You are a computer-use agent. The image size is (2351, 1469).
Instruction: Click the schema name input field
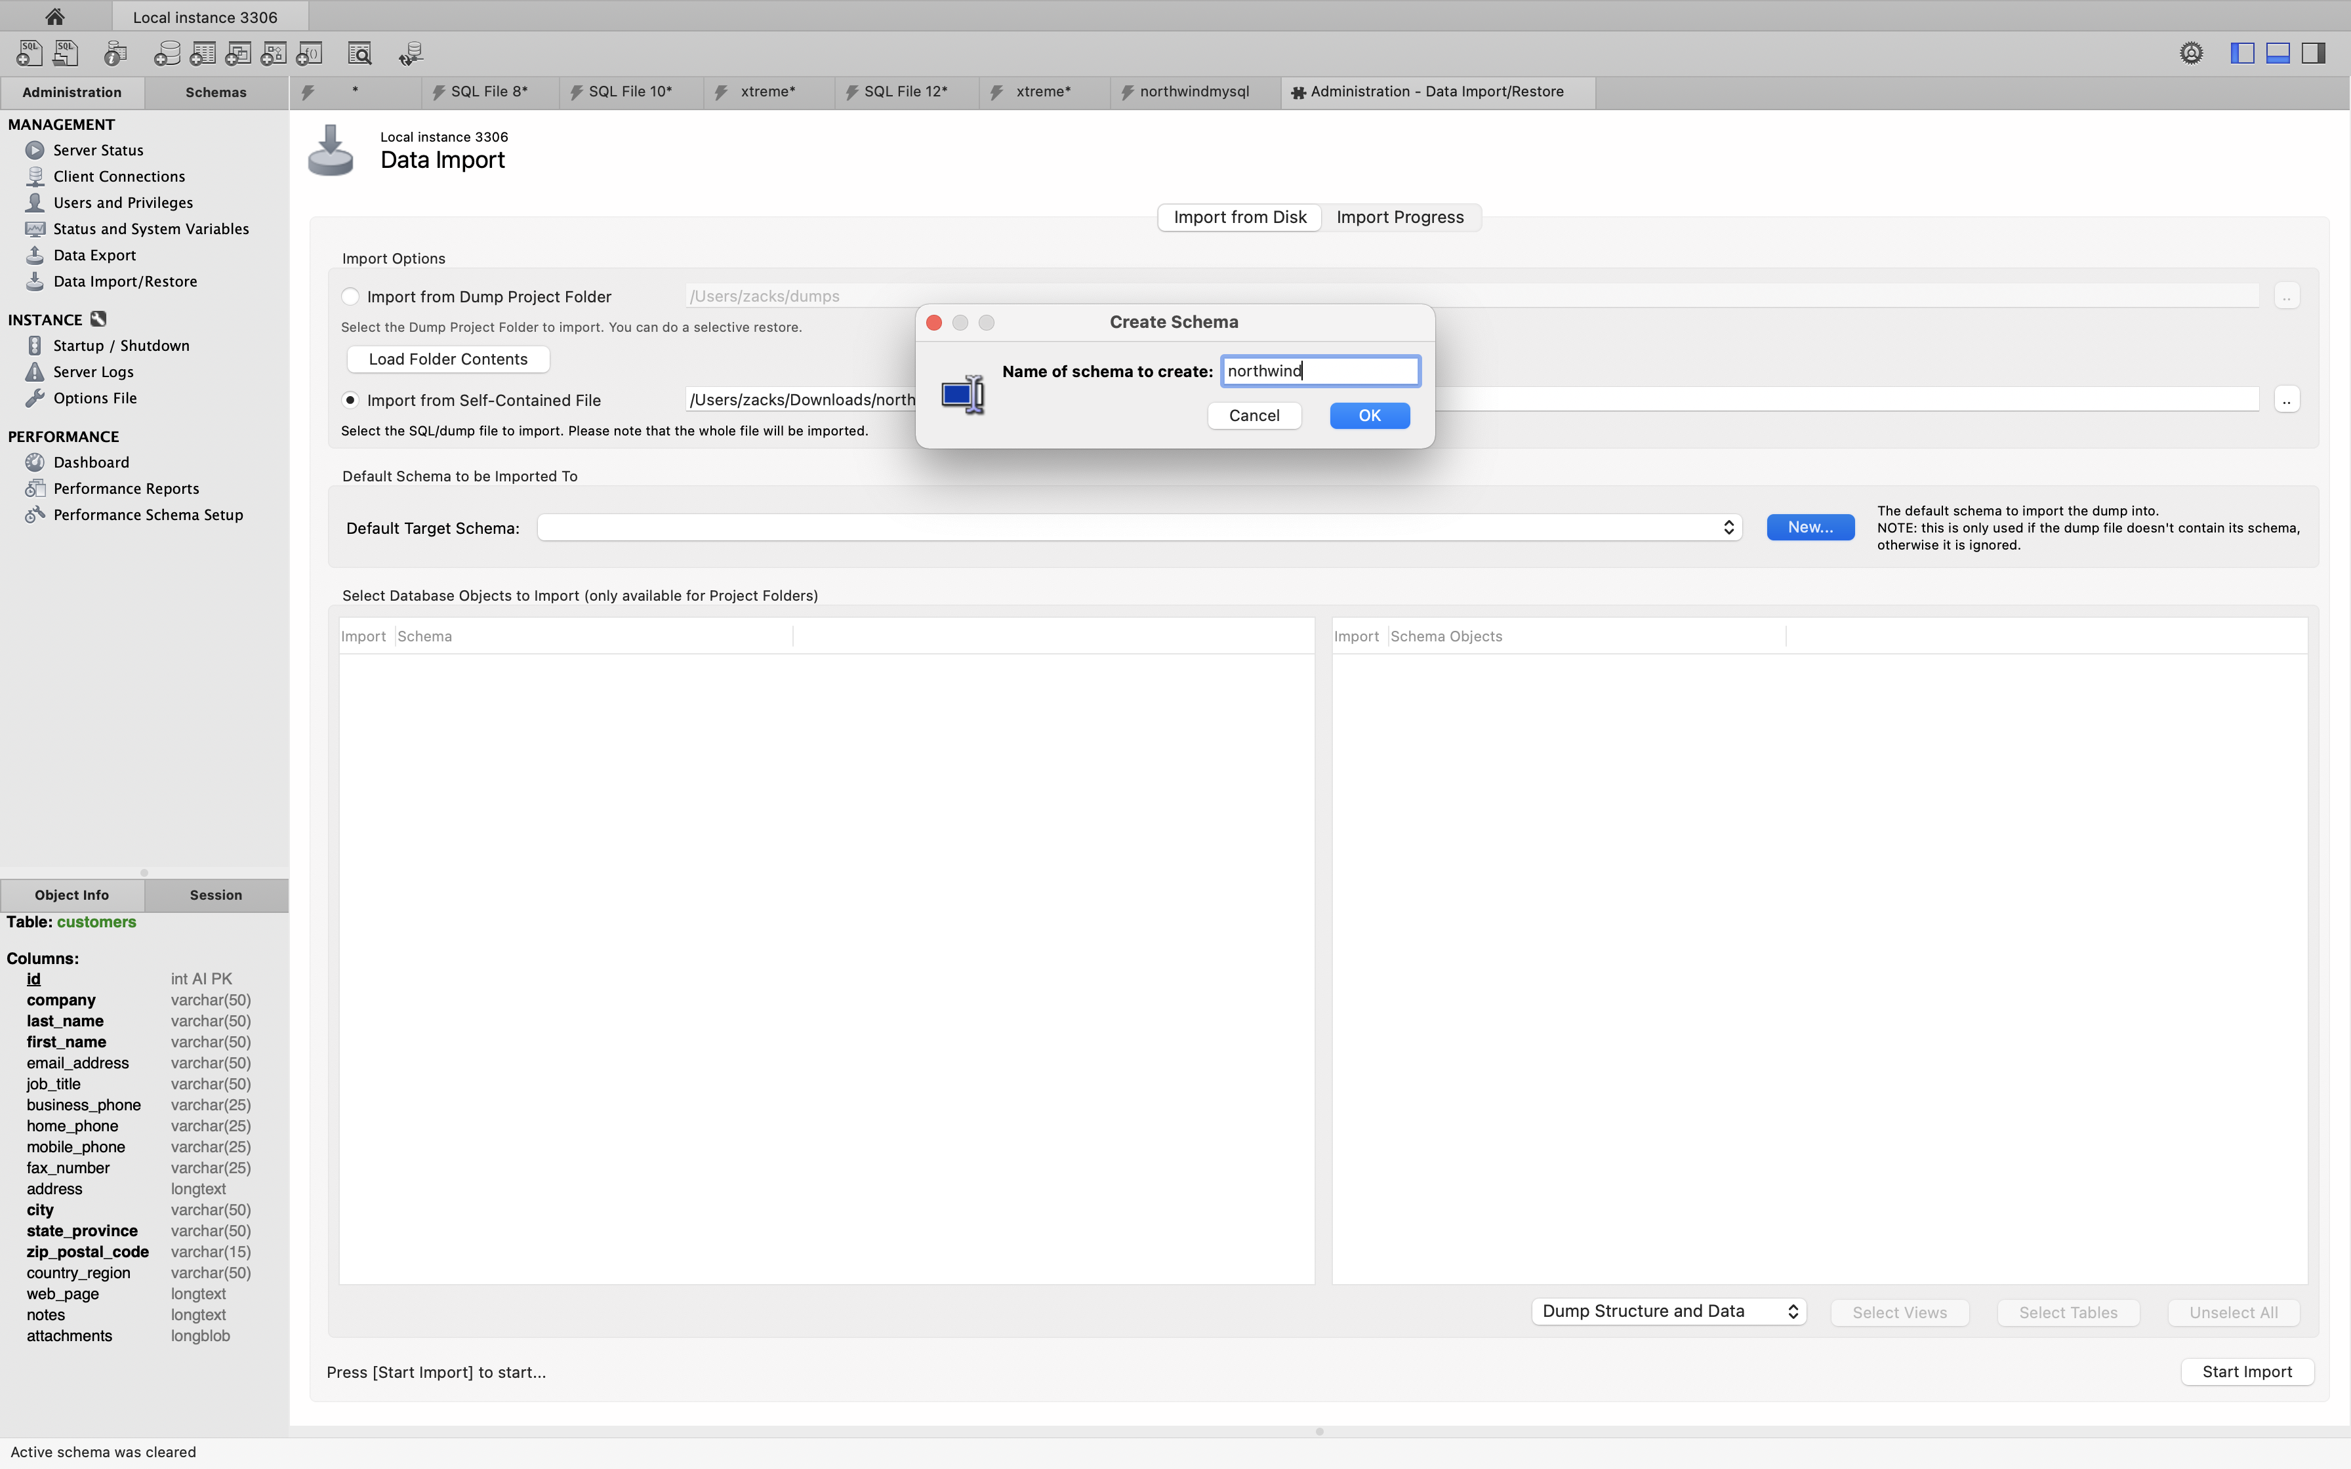[x=1319, y=371]
